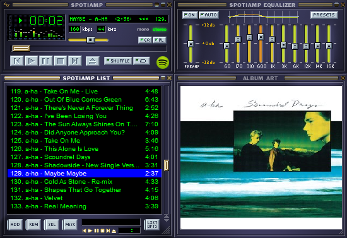The width and height of the screenshot is (347, 238).
Task: Open the playlist ADD menu
Action: 15,225
